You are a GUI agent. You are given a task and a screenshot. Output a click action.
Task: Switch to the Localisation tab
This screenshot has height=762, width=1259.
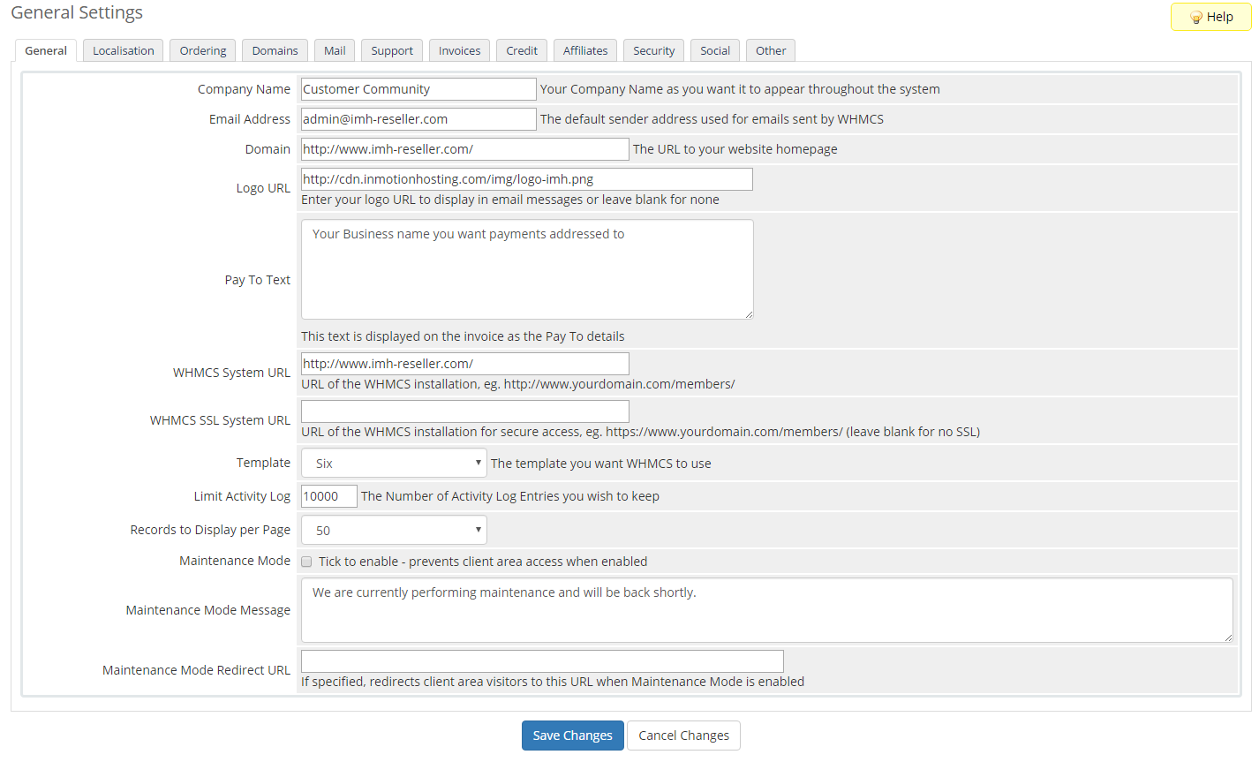pos(123,50)
